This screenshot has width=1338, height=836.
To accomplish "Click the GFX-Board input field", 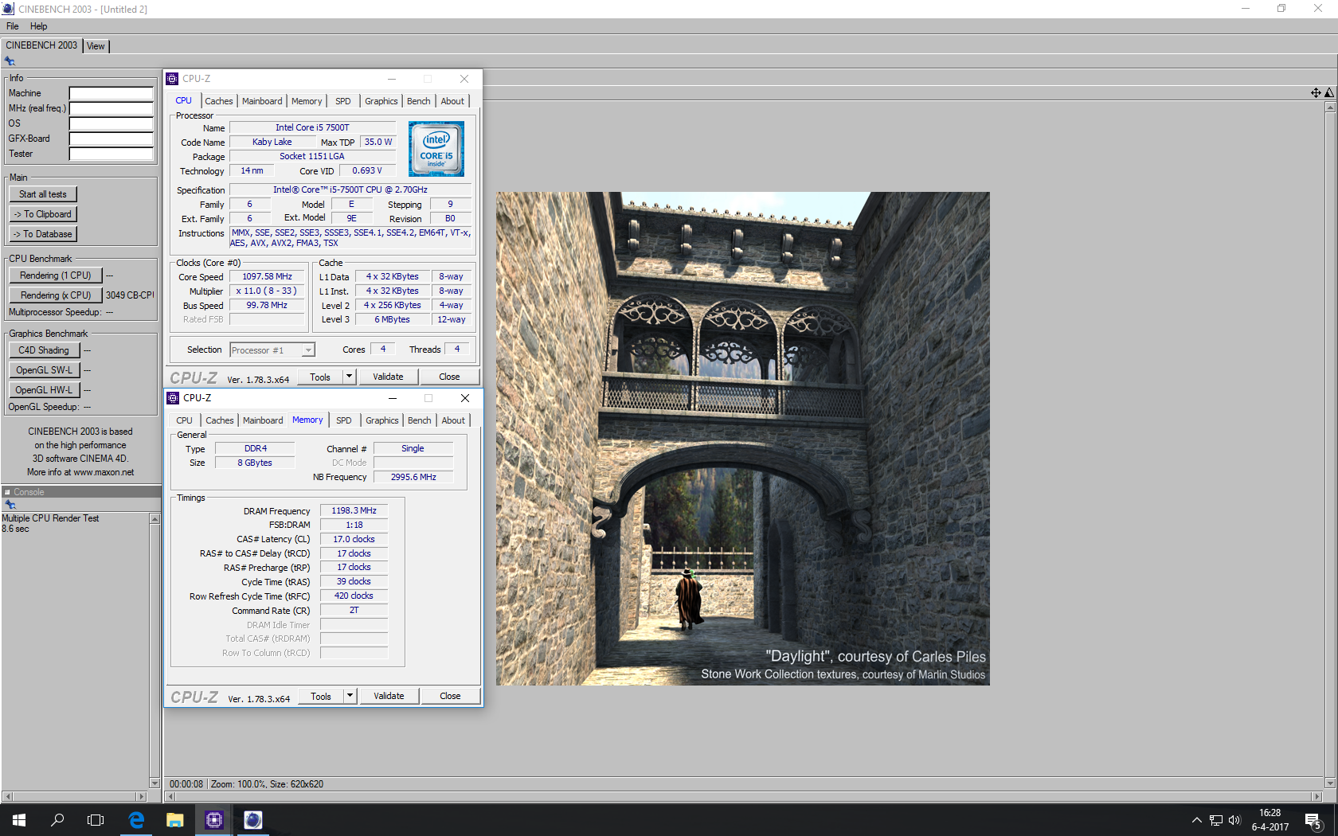I will (x=111, y=139).
